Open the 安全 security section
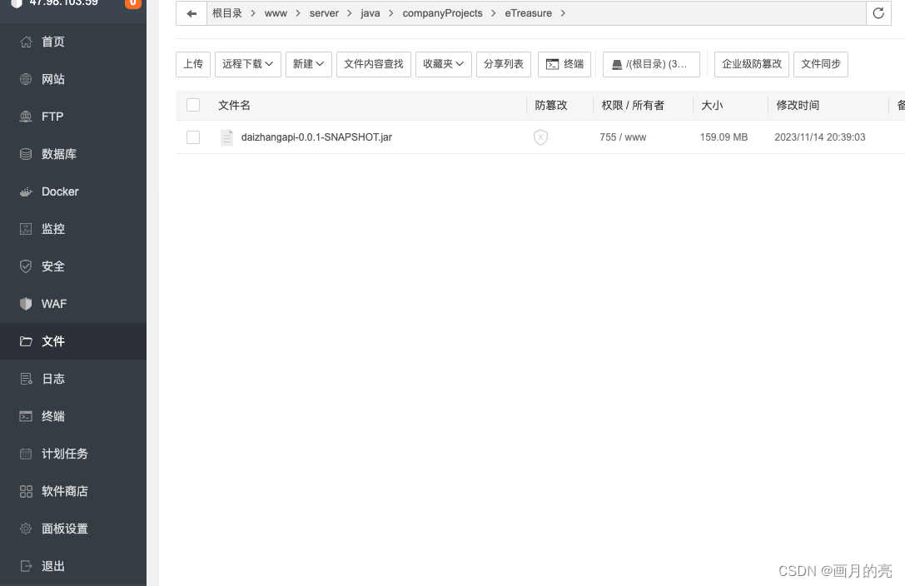Screen dimensions: 905x586 (52, 266)
